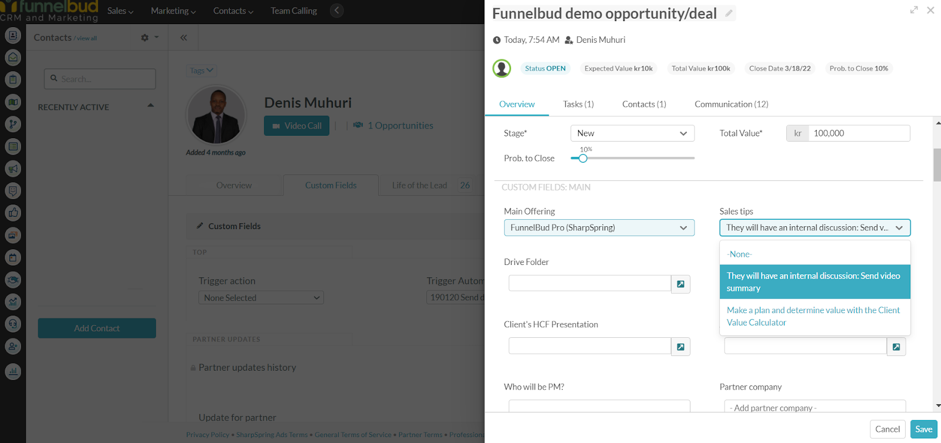The height and width of the screenshot is (443, 941).
Task: Open the thumbs-up social sidebar icon
Action: tap(13, 213)
